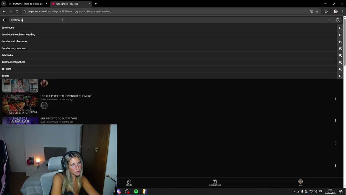This screenshot has width=346, height=195.
Task: Open channel avatar beside the 43:04 thumbnail
Action: [x=44, y=83]
